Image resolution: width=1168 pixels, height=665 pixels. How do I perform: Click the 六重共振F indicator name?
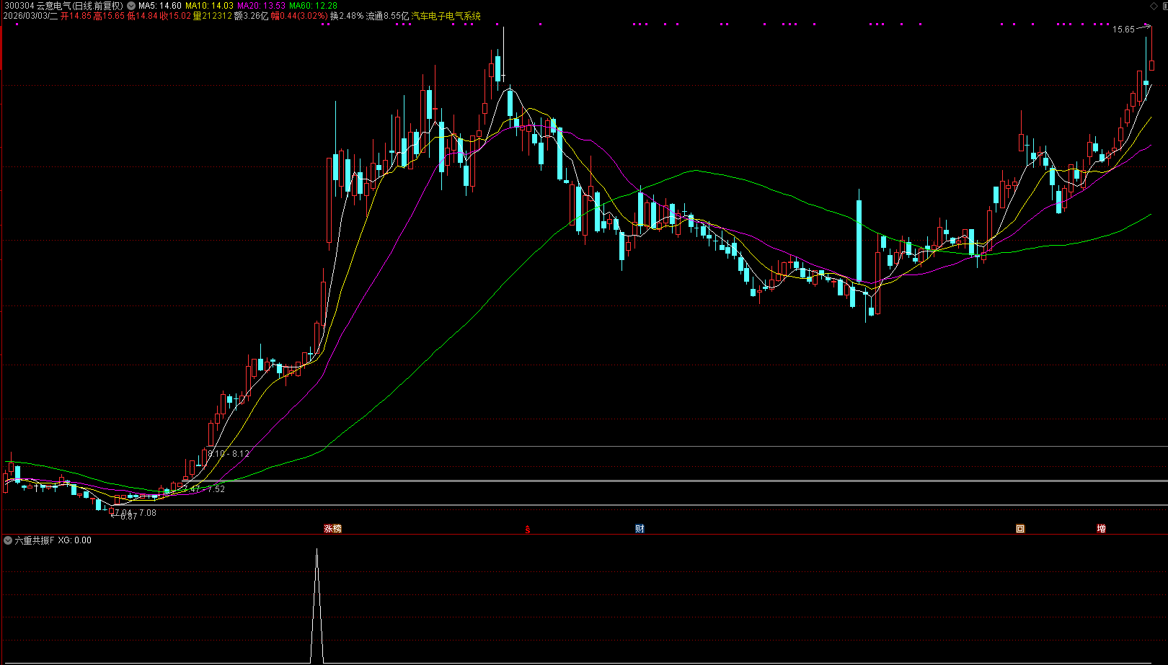pyautogui.click(x=34, y=540)
